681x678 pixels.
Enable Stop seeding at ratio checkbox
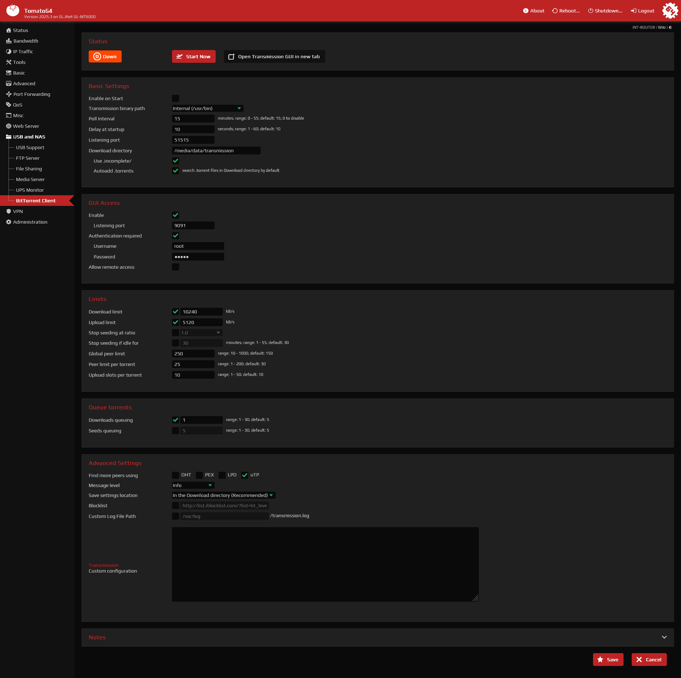click(175, 333)
